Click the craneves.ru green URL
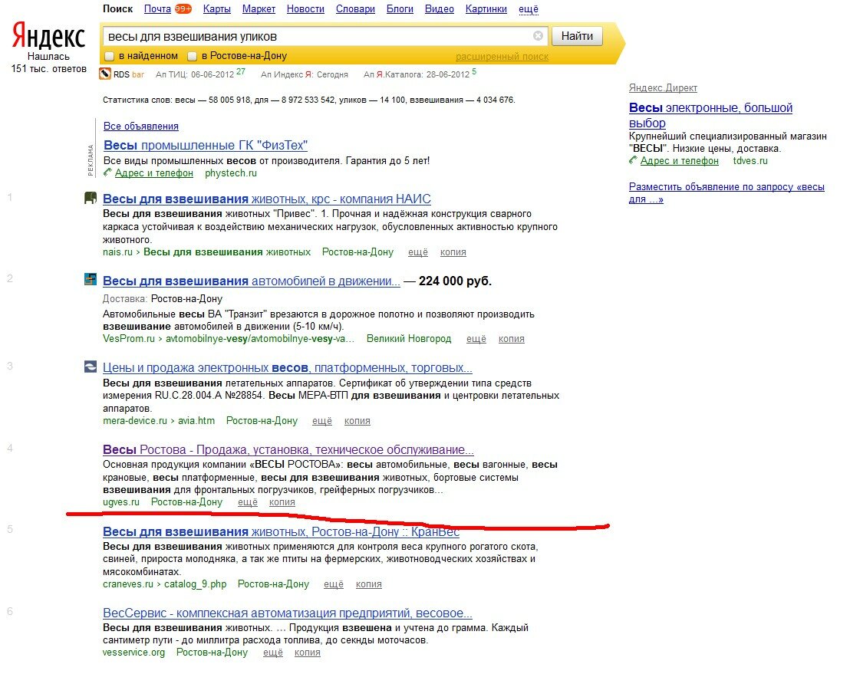 tap(128, 584)
